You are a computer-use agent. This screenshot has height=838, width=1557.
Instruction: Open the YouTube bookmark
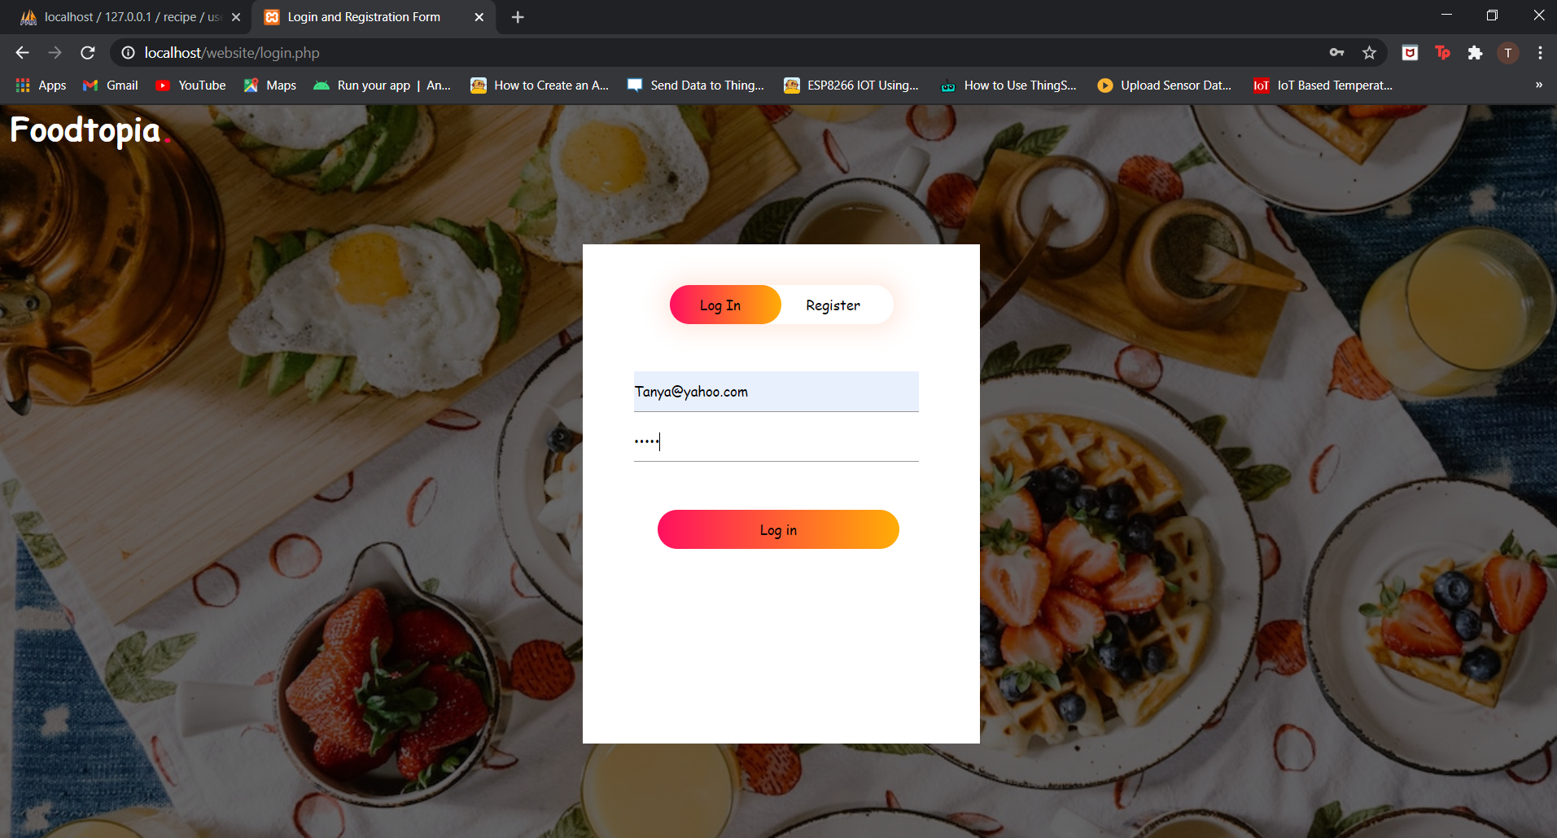(x=190, y=85)
